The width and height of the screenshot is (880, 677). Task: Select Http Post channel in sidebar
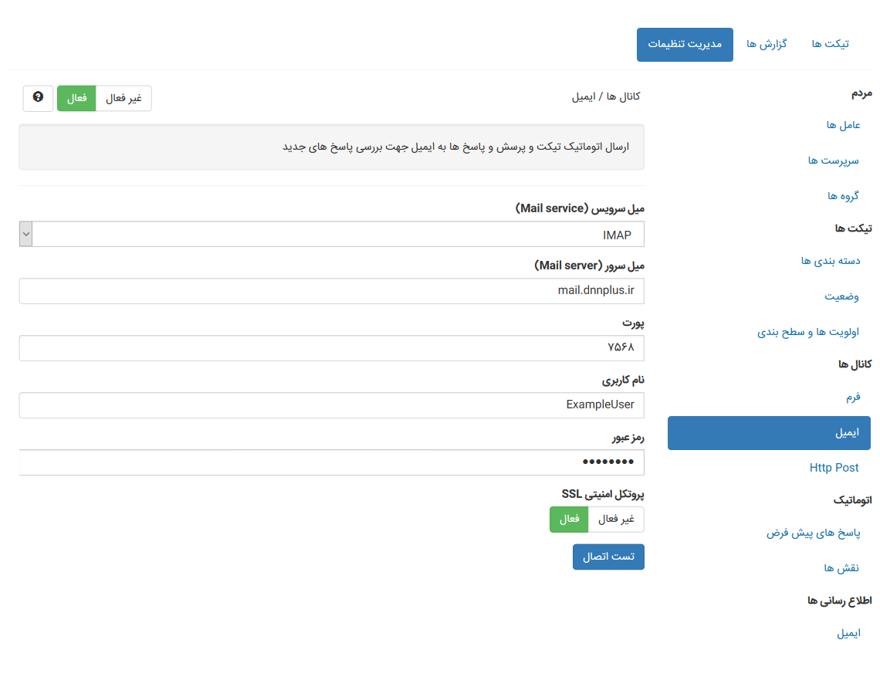pos(834,468)
